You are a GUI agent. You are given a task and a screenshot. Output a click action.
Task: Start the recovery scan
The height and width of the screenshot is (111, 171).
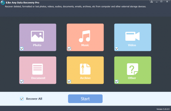85,99
